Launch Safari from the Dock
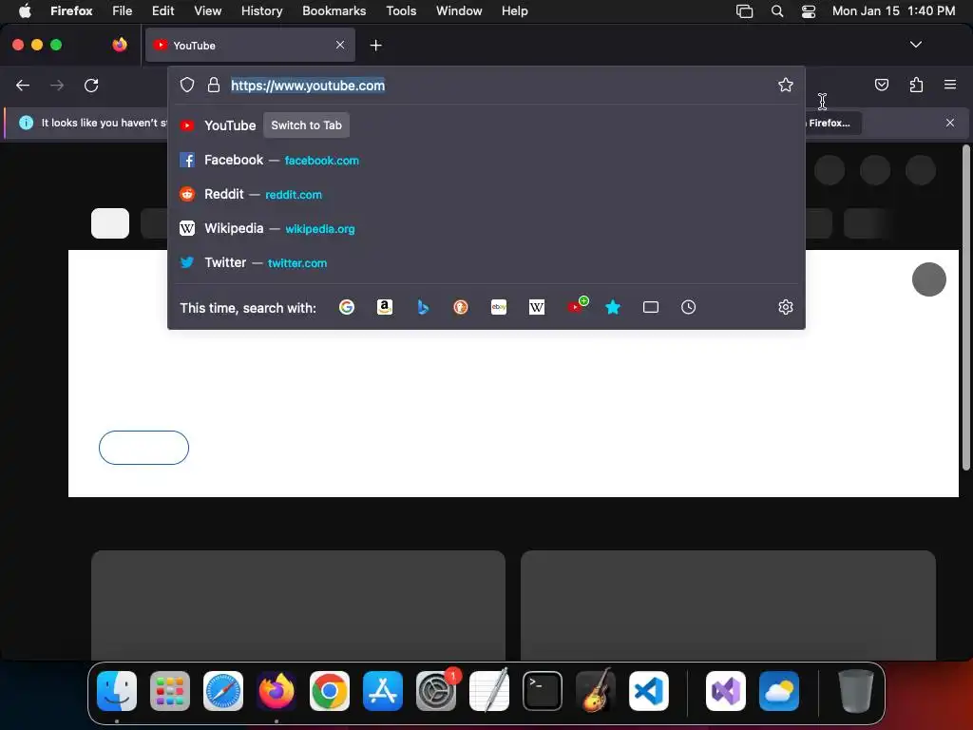 coord(223,691)
